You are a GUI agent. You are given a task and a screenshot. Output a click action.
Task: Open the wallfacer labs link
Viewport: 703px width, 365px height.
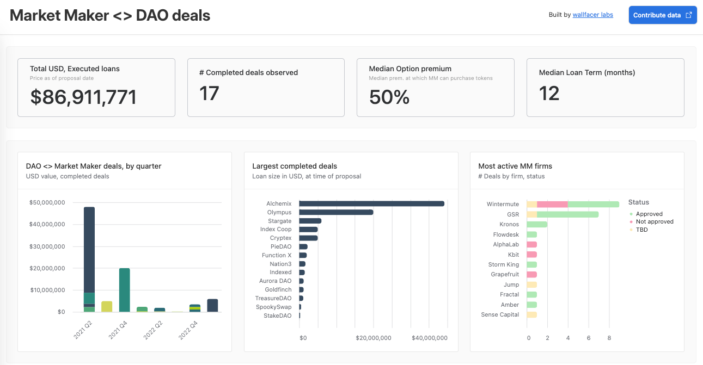point(593,15)
